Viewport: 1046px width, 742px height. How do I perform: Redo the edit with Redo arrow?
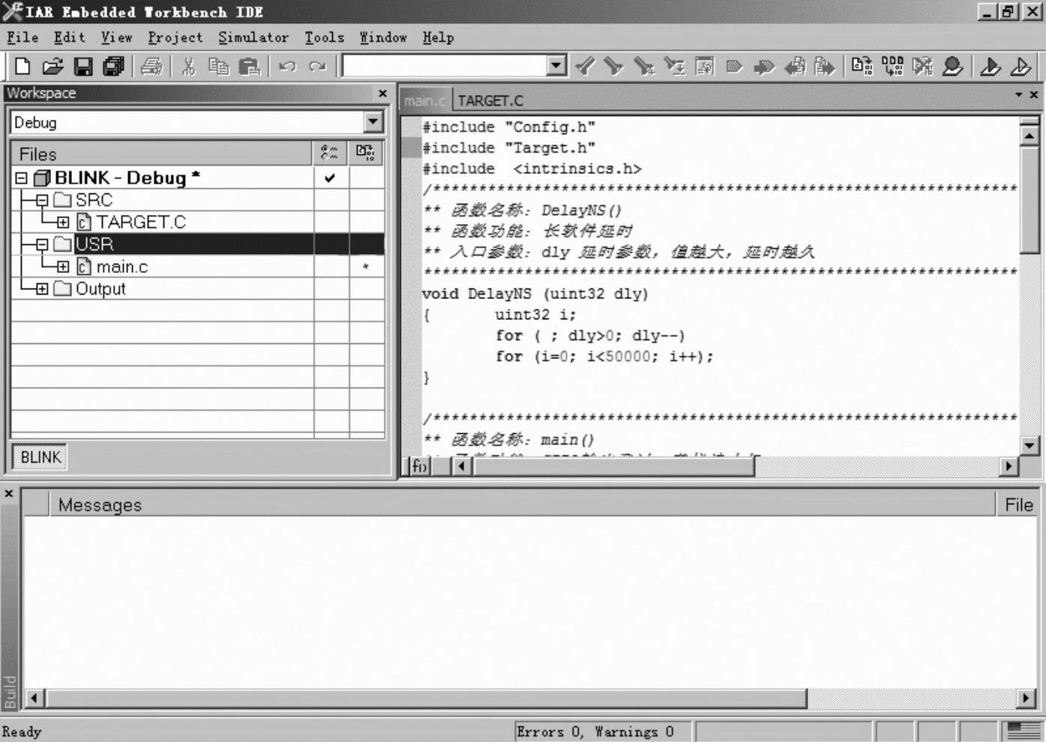pyautogui.click(x=318, y=67)
